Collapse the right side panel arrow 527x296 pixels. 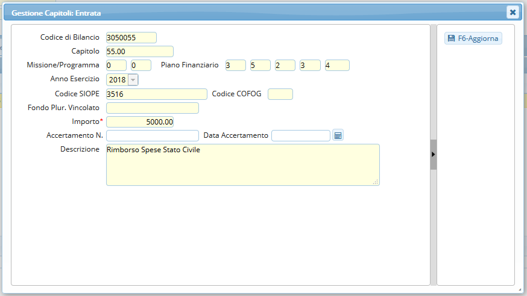tap(433, 155)
